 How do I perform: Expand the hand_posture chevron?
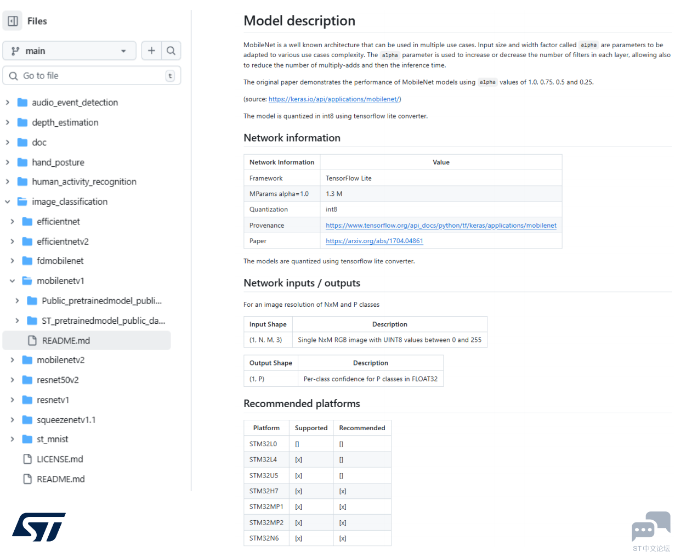point(8,162)
